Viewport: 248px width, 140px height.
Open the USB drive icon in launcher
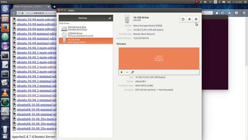5,130
